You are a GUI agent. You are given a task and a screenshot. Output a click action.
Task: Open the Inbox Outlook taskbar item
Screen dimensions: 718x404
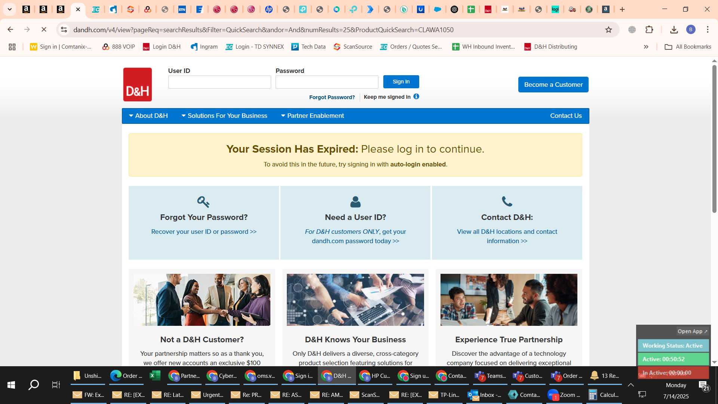pos(485,395)
